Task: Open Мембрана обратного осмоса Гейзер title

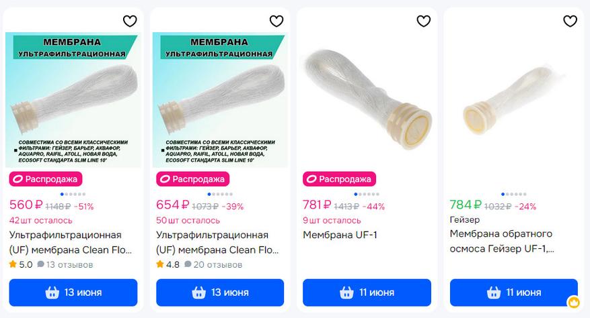Action: pos(501,242)
